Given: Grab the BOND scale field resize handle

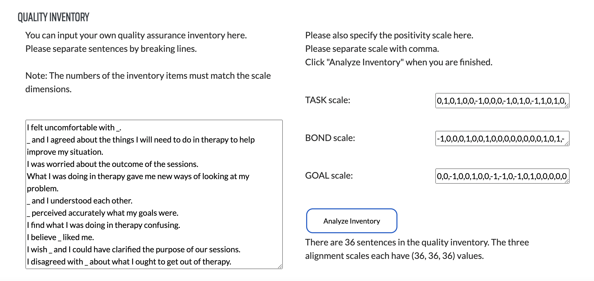Looking at the screenshot, I should coord(567,144).
